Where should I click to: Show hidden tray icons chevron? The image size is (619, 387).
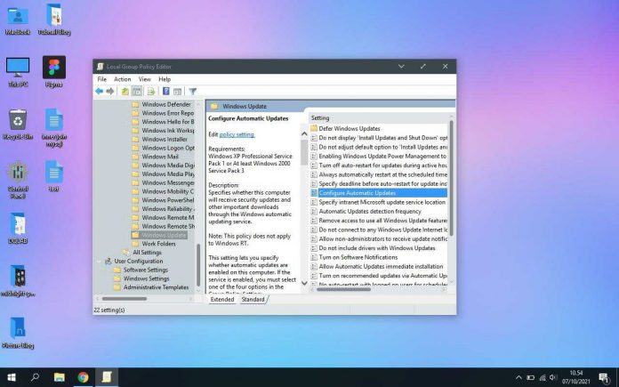tap(519, 378)
